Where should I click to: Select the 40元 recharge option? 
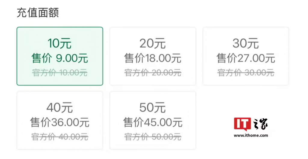point(60,107)
